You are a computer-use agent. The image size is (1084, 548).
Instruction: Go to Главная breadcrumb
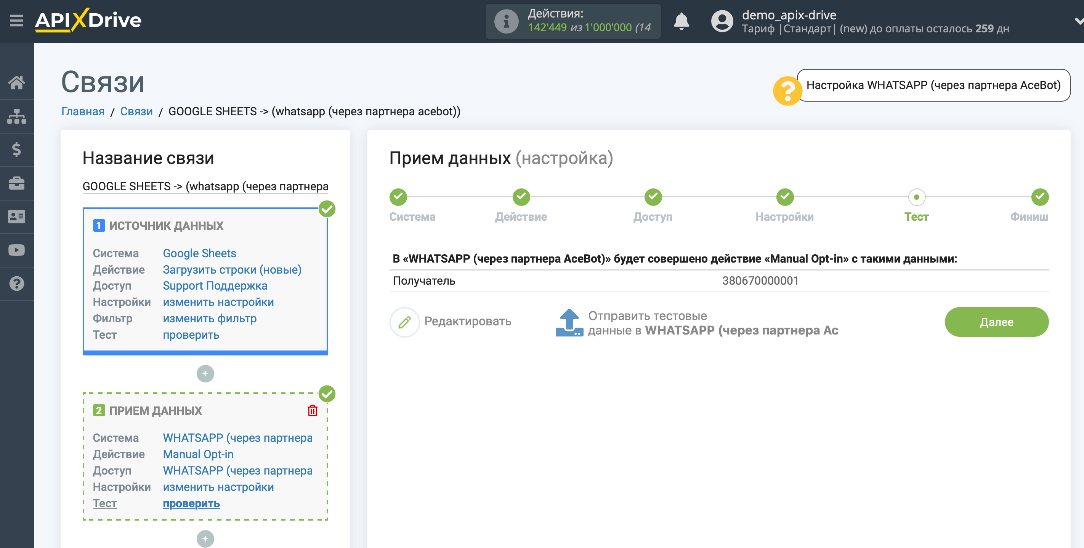pyautogui.click(x=83, y=112)
